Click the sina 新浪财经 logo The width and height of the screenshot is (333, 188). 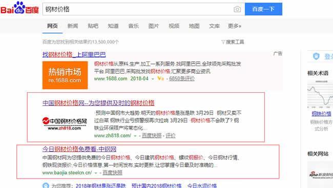[x=321, y=175]
